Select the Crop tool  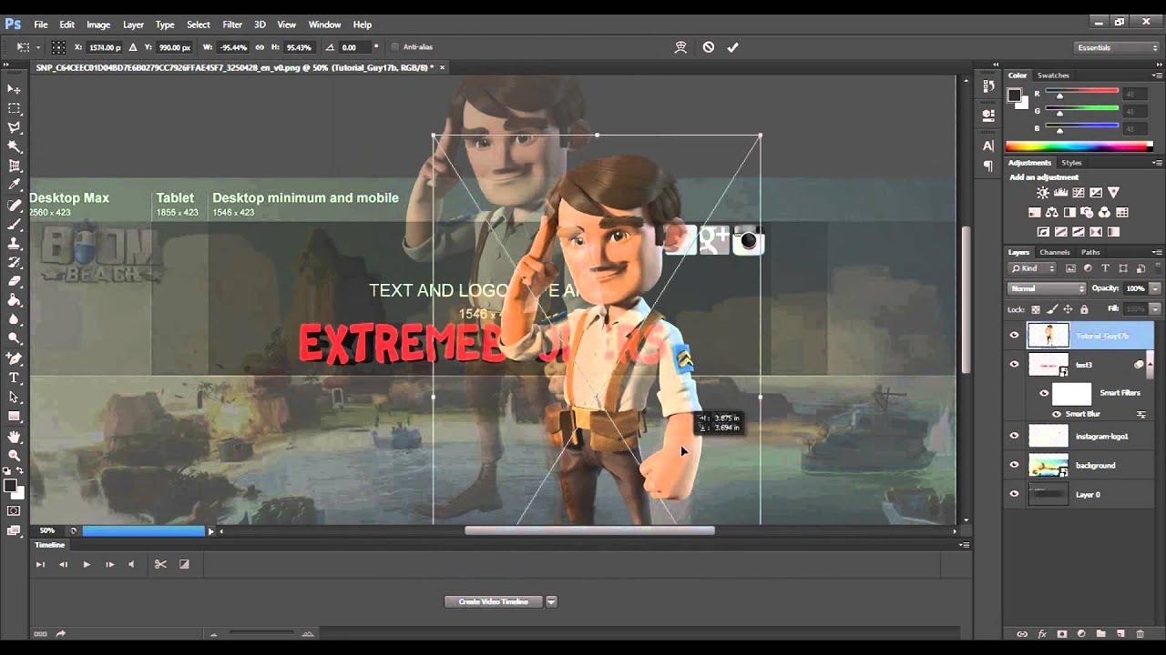pos(14,166)
